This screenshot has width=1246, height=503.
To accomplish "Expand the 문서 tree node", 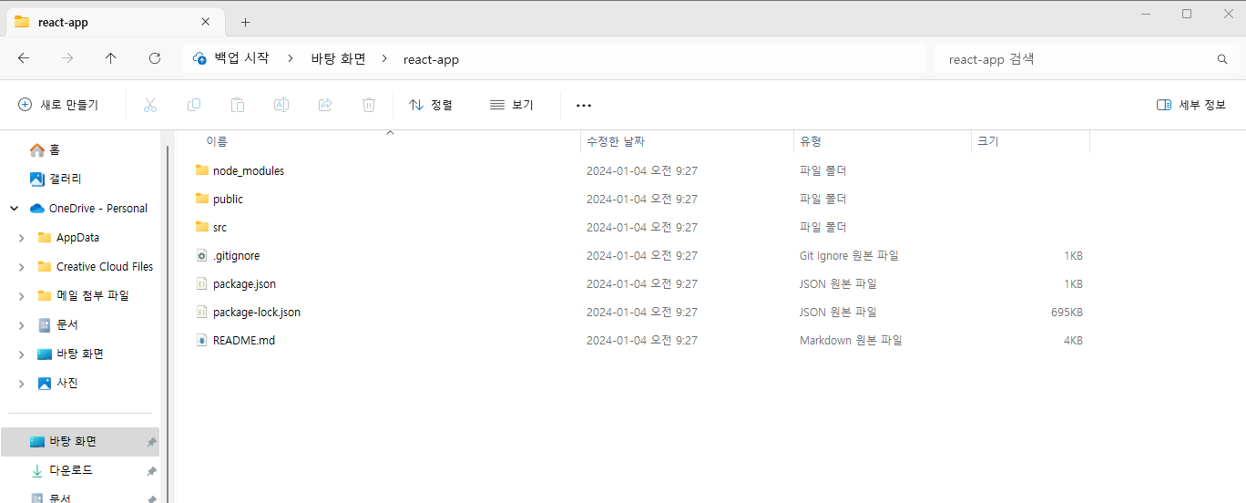I will tap(22, 324).
